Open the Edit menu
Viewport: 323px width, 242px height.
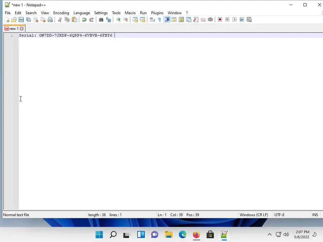[x=18, y=13]
